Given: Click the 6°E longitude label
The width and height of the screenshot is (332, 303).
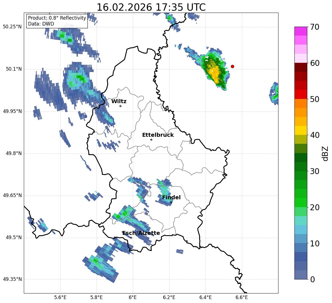Looking at the screenshot, I should [133, 297].
